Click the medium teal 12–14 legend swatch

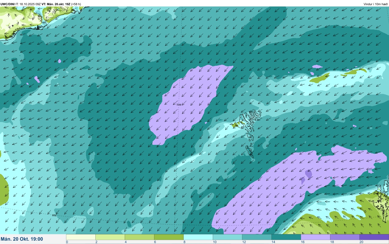tap(257, 237)
